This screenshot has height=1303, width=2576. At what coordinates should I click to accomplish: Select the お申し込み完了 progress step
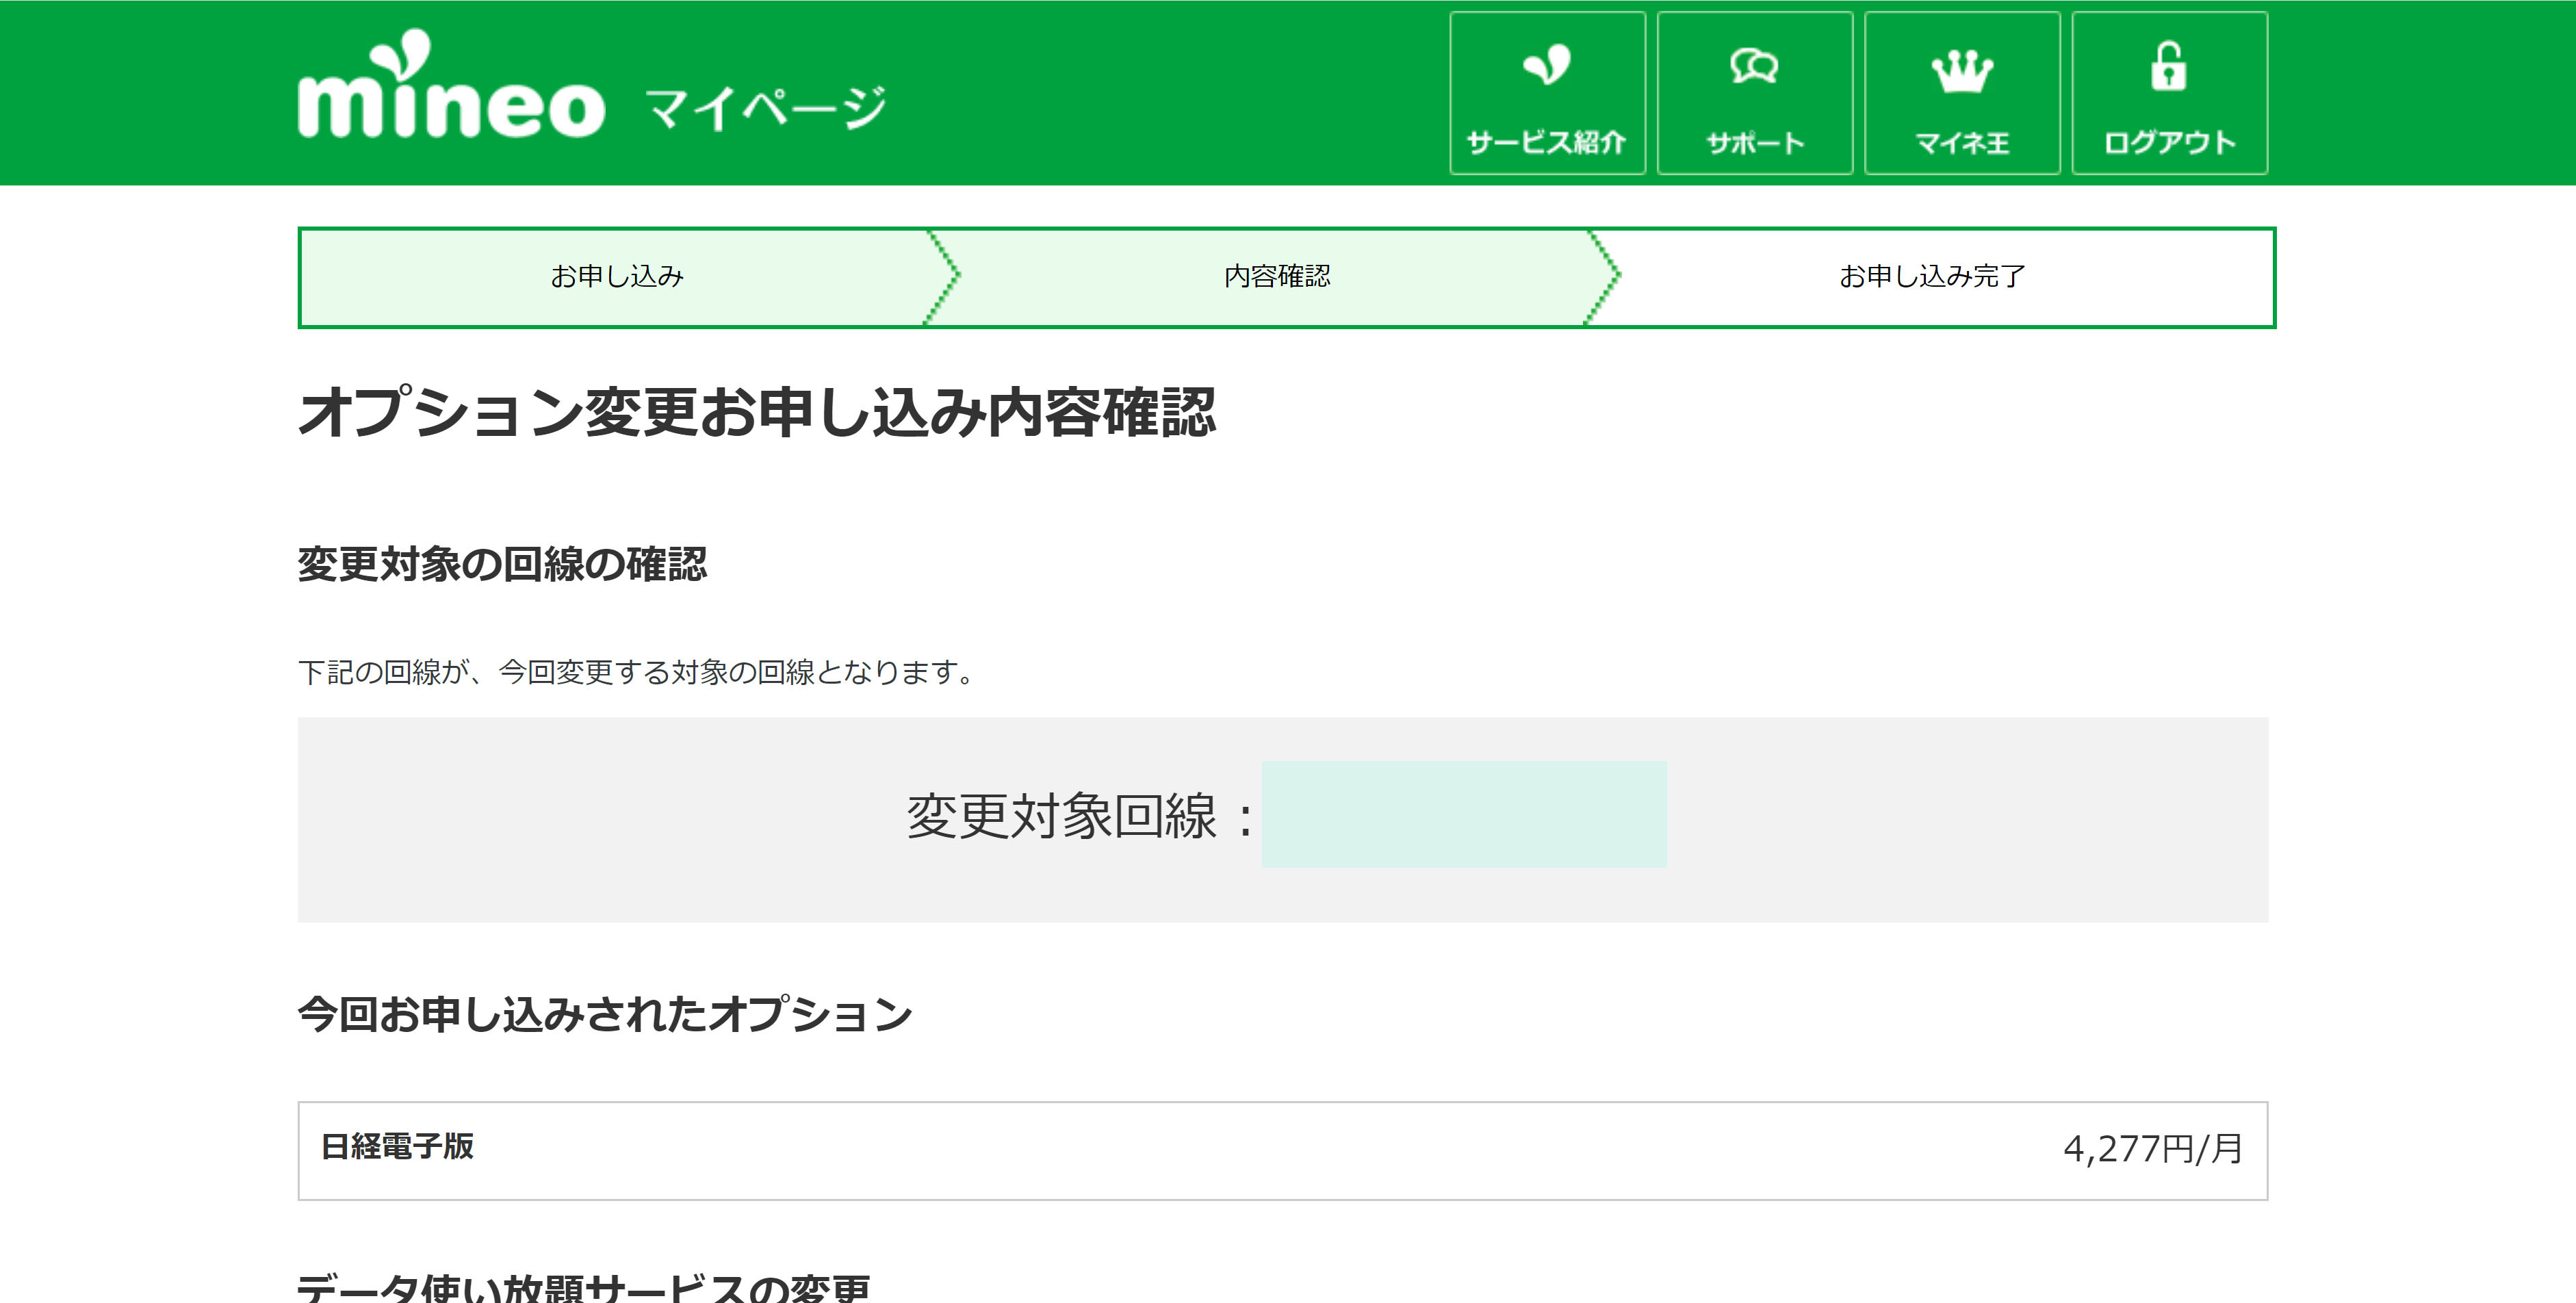(x=1931, y=276)
